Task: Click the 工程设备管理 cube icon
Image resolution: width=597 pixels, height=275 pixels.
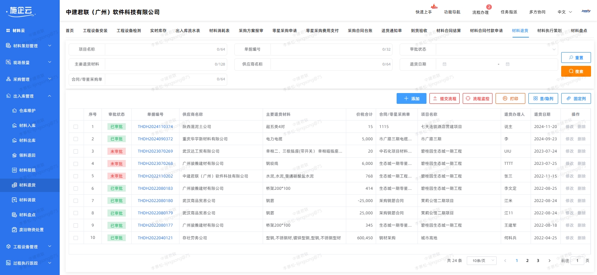Action: pyautogui.click(x=8, y=246)
